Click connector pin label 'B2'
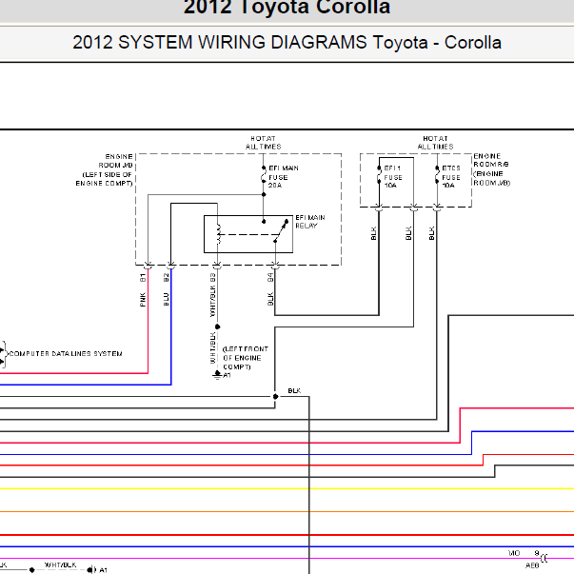Viewport: 574px width, 574px height. (x=167, y=278)
